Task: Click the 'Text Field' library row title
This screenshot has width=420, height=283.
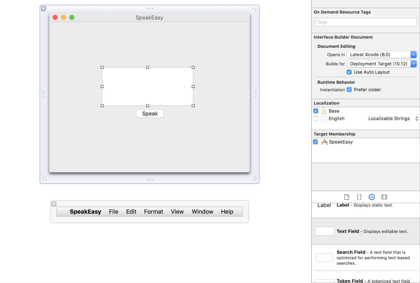Action: [x=348, y=231]
